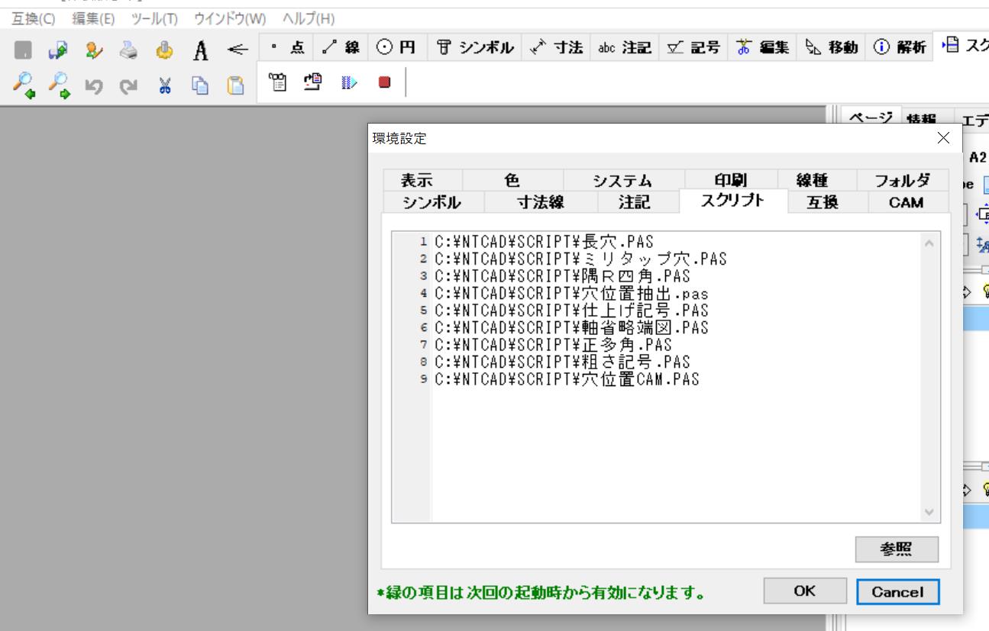Switch to the システム settings tab
The width and height of the screenshot is (989, 631).
pyautogui.click(x=623, y=180)
